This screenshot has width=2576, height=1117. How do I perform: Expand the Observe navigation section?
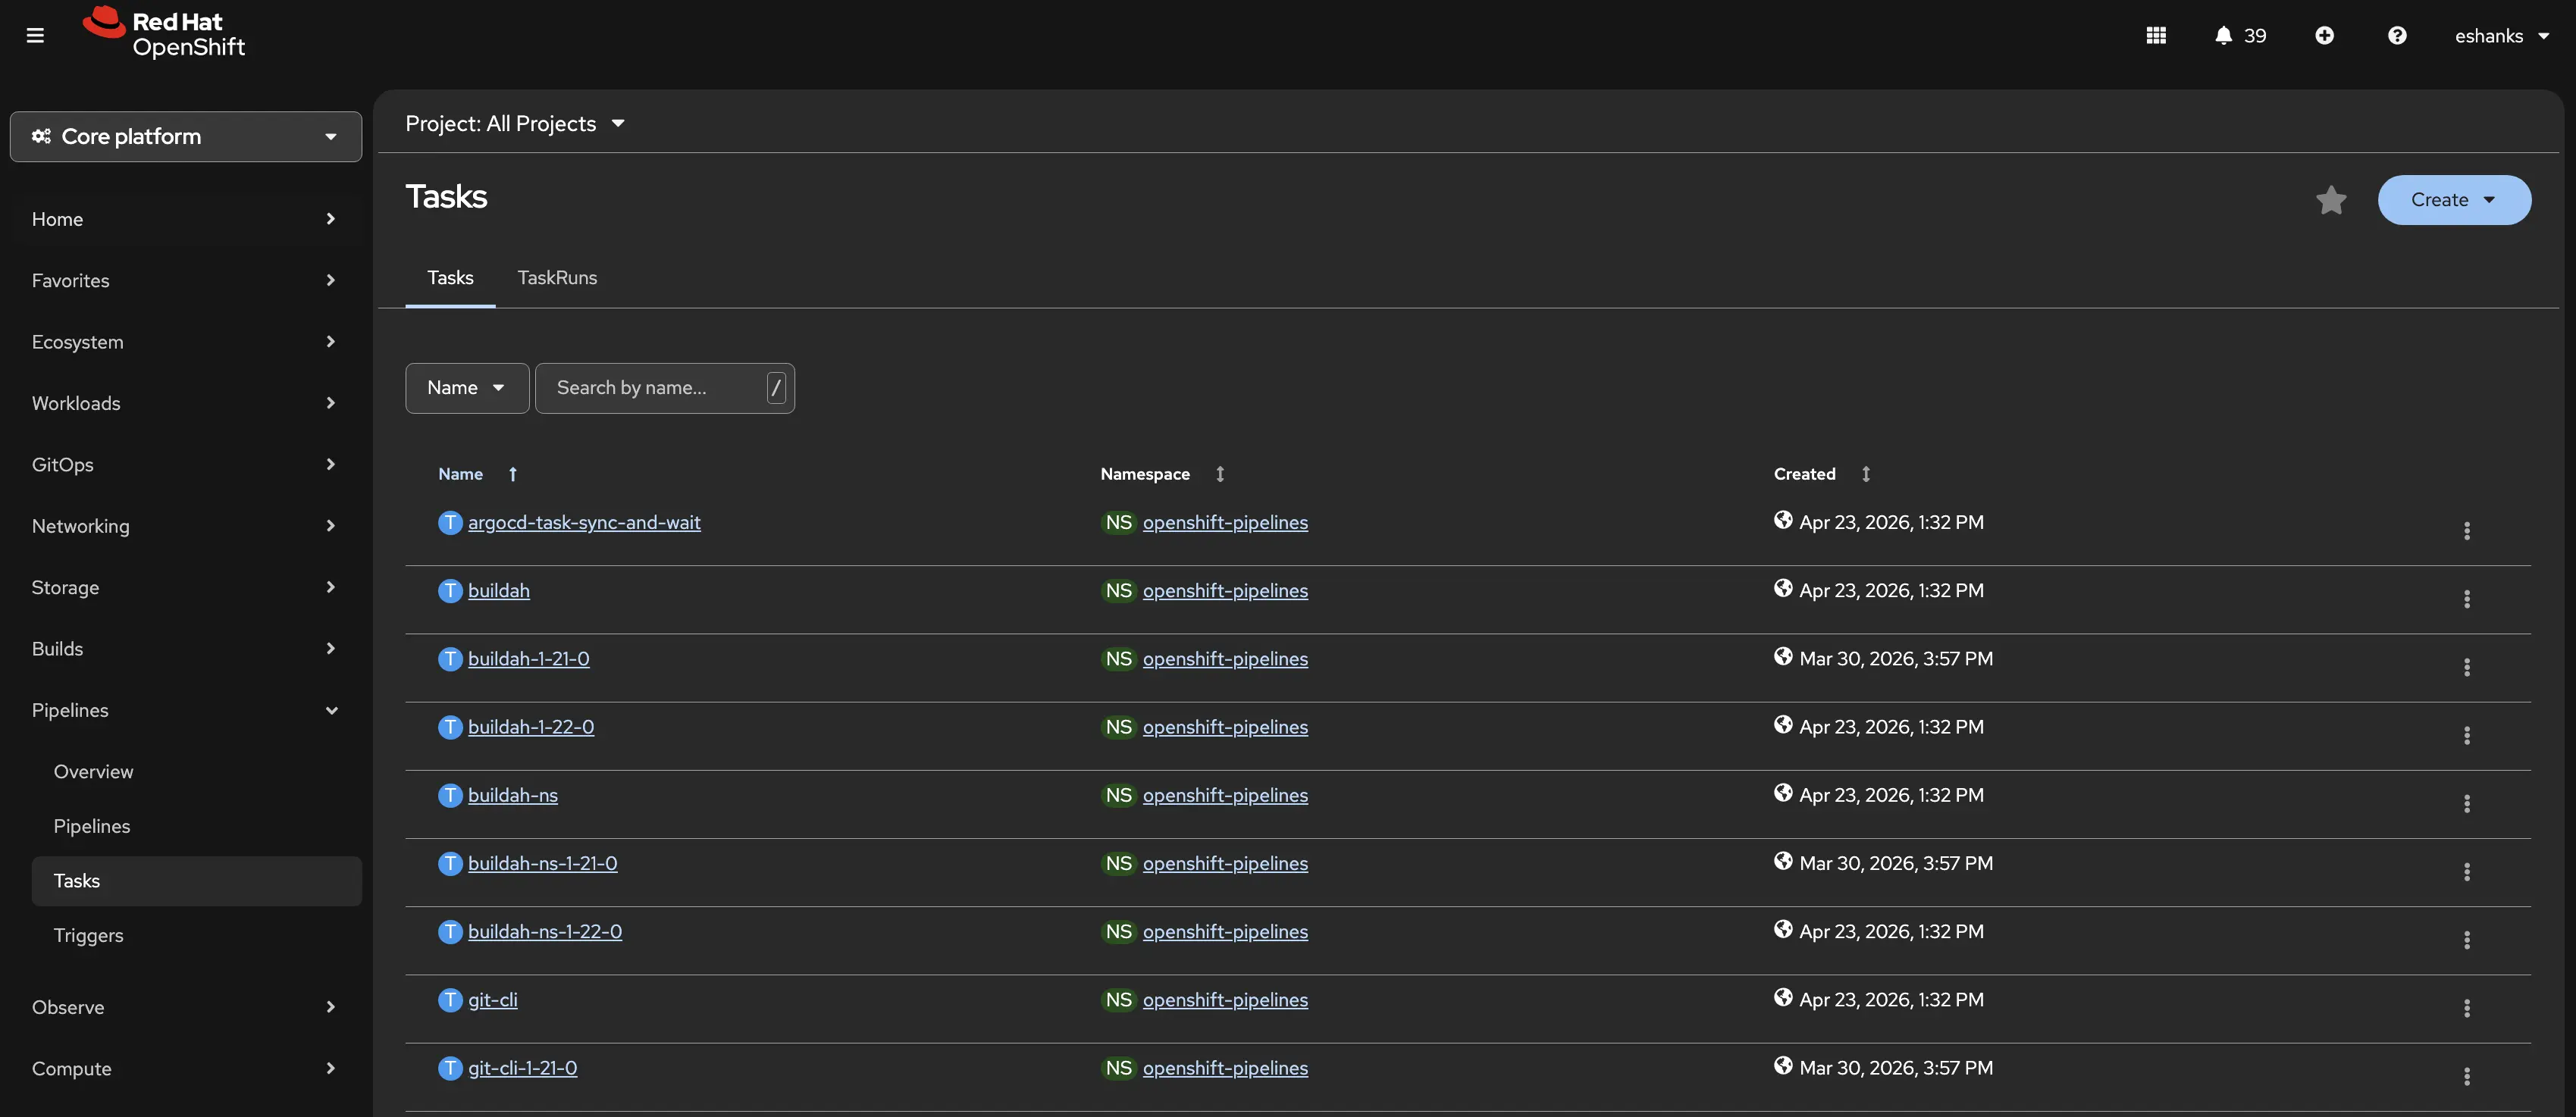186,1007
